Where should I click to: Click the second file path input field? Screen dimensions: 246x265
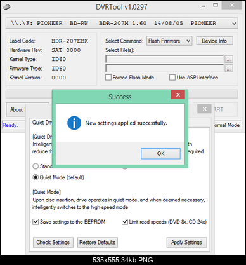(164, 68)
